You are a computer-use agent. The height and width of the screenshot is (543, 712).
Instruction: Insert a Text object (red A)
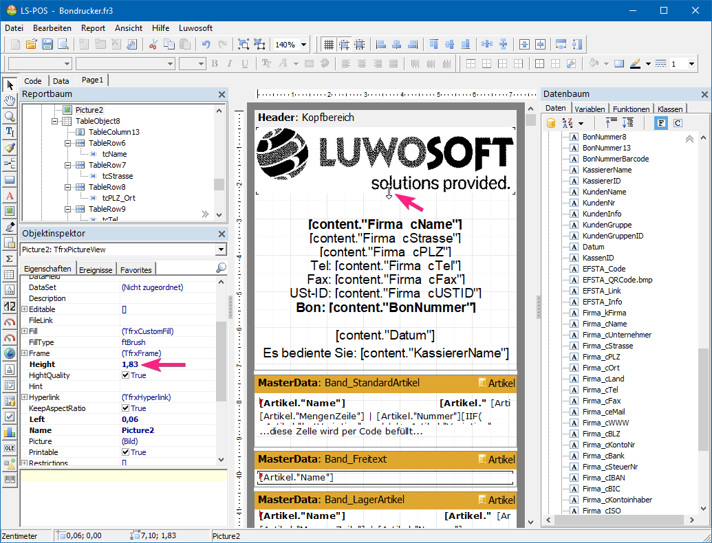point(10,195)
